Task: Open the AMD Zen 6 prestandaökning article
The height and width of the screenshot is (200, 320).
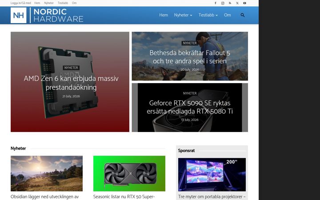Action: click(71, 83)
